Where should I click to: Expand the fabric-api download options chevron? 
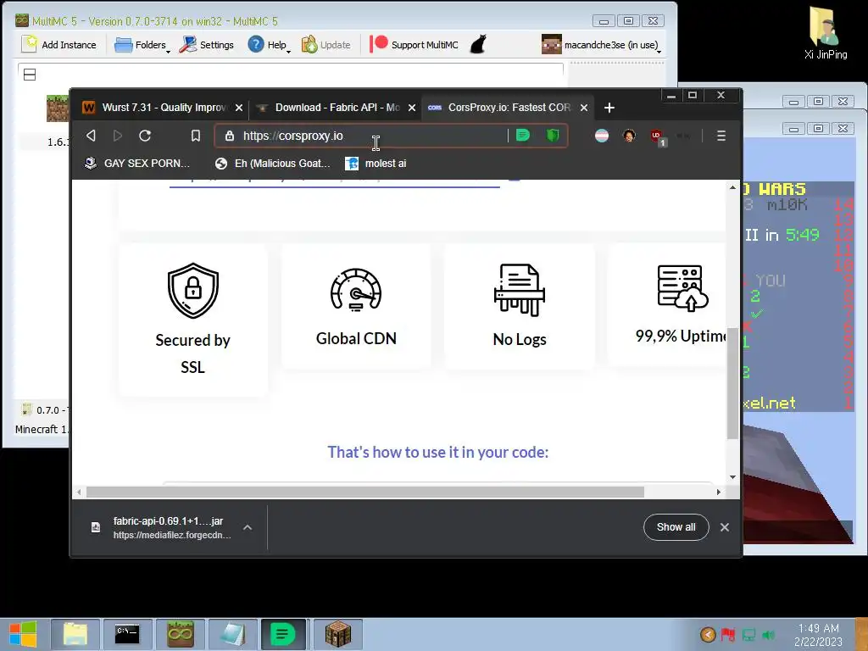point(248,527)
